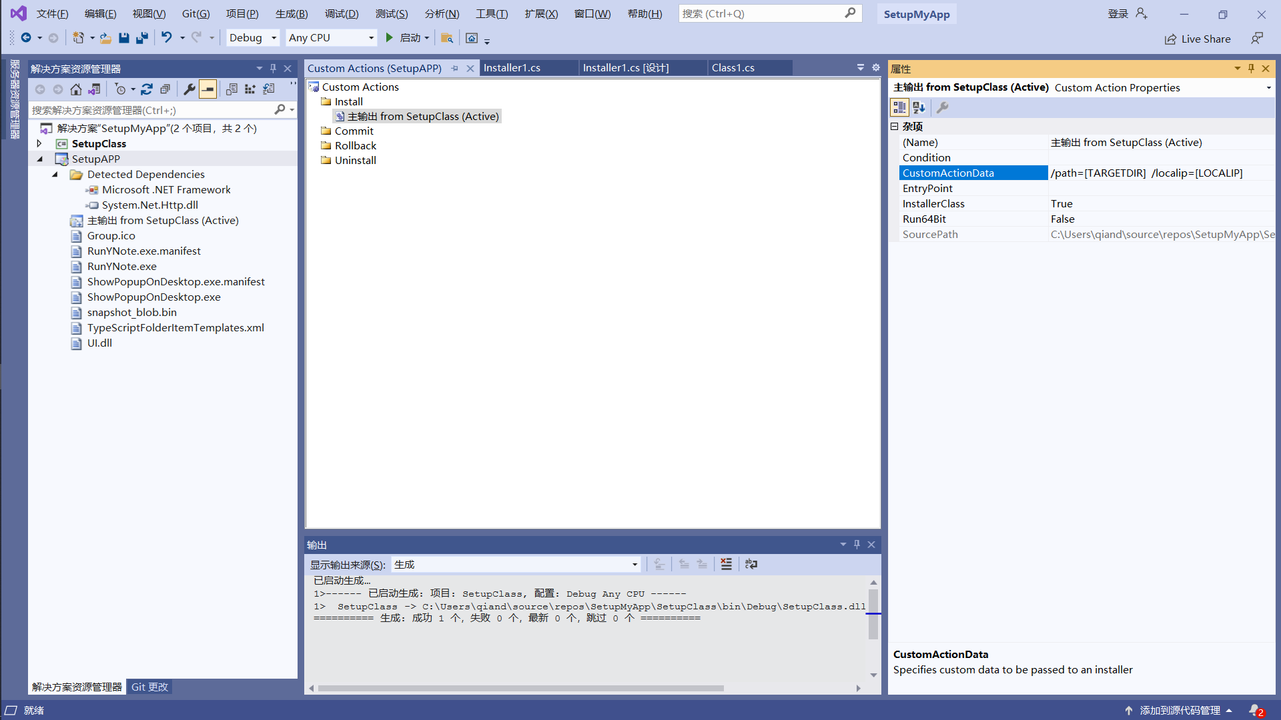This screenshot has height=720, width=1281.
Task: Toggle word wrap in Output panel
Action: click(751, 565)
